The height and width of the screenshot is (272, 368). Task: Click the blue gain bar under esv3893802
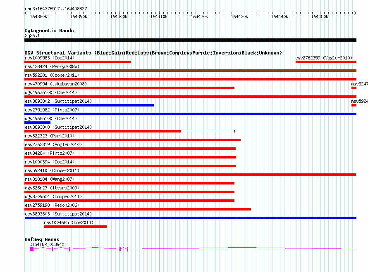coord(89,105)
